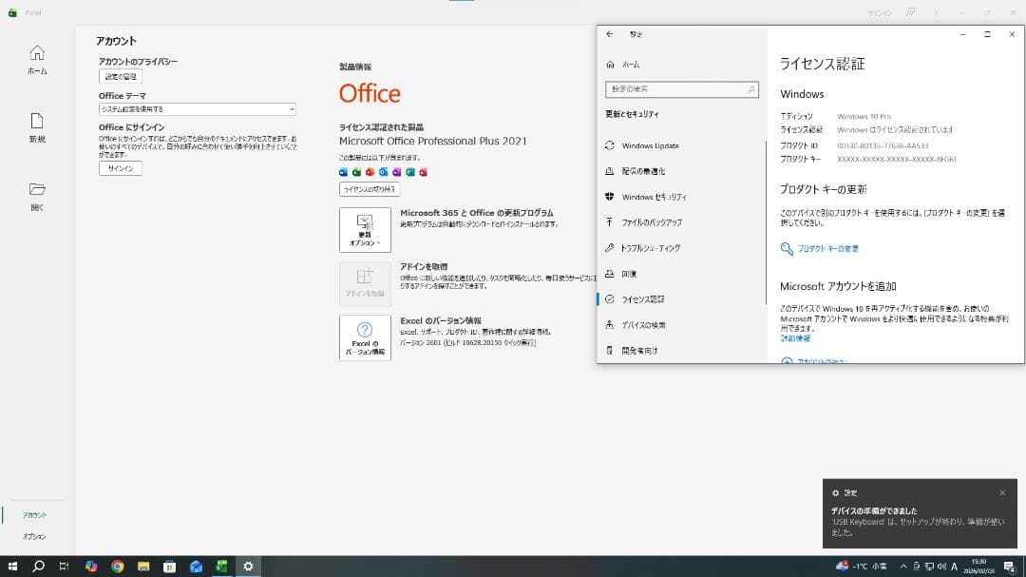Open the PowerPoint product icon
This screenshot has height=577, width=1026.
[x=369, y=172]
